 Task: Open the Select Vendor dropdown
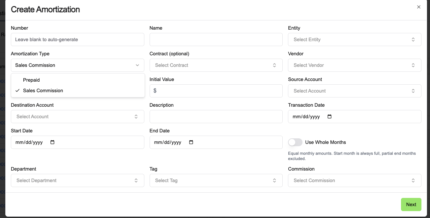[x=355, y=65]
